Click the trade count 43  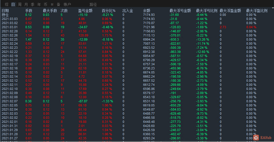(x=62, y=35)
